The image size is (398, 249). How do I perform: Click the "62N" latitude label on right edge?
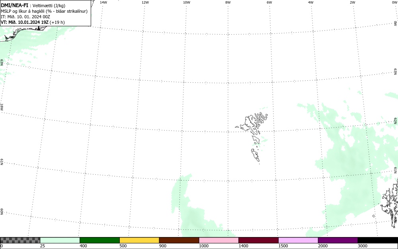(x=396, y=121)
